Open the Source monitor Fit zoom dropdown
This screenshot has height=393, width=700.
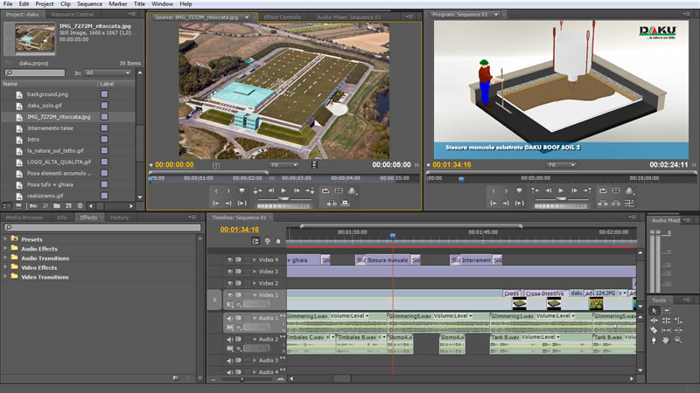point(283,164)
